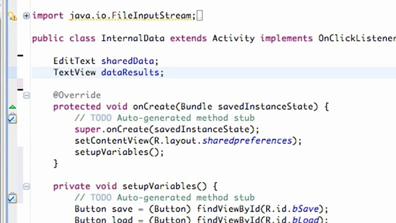Click the warning lightbulb marker beside the import line
This screenshot has height=223, width=396.
pos(12,16)
